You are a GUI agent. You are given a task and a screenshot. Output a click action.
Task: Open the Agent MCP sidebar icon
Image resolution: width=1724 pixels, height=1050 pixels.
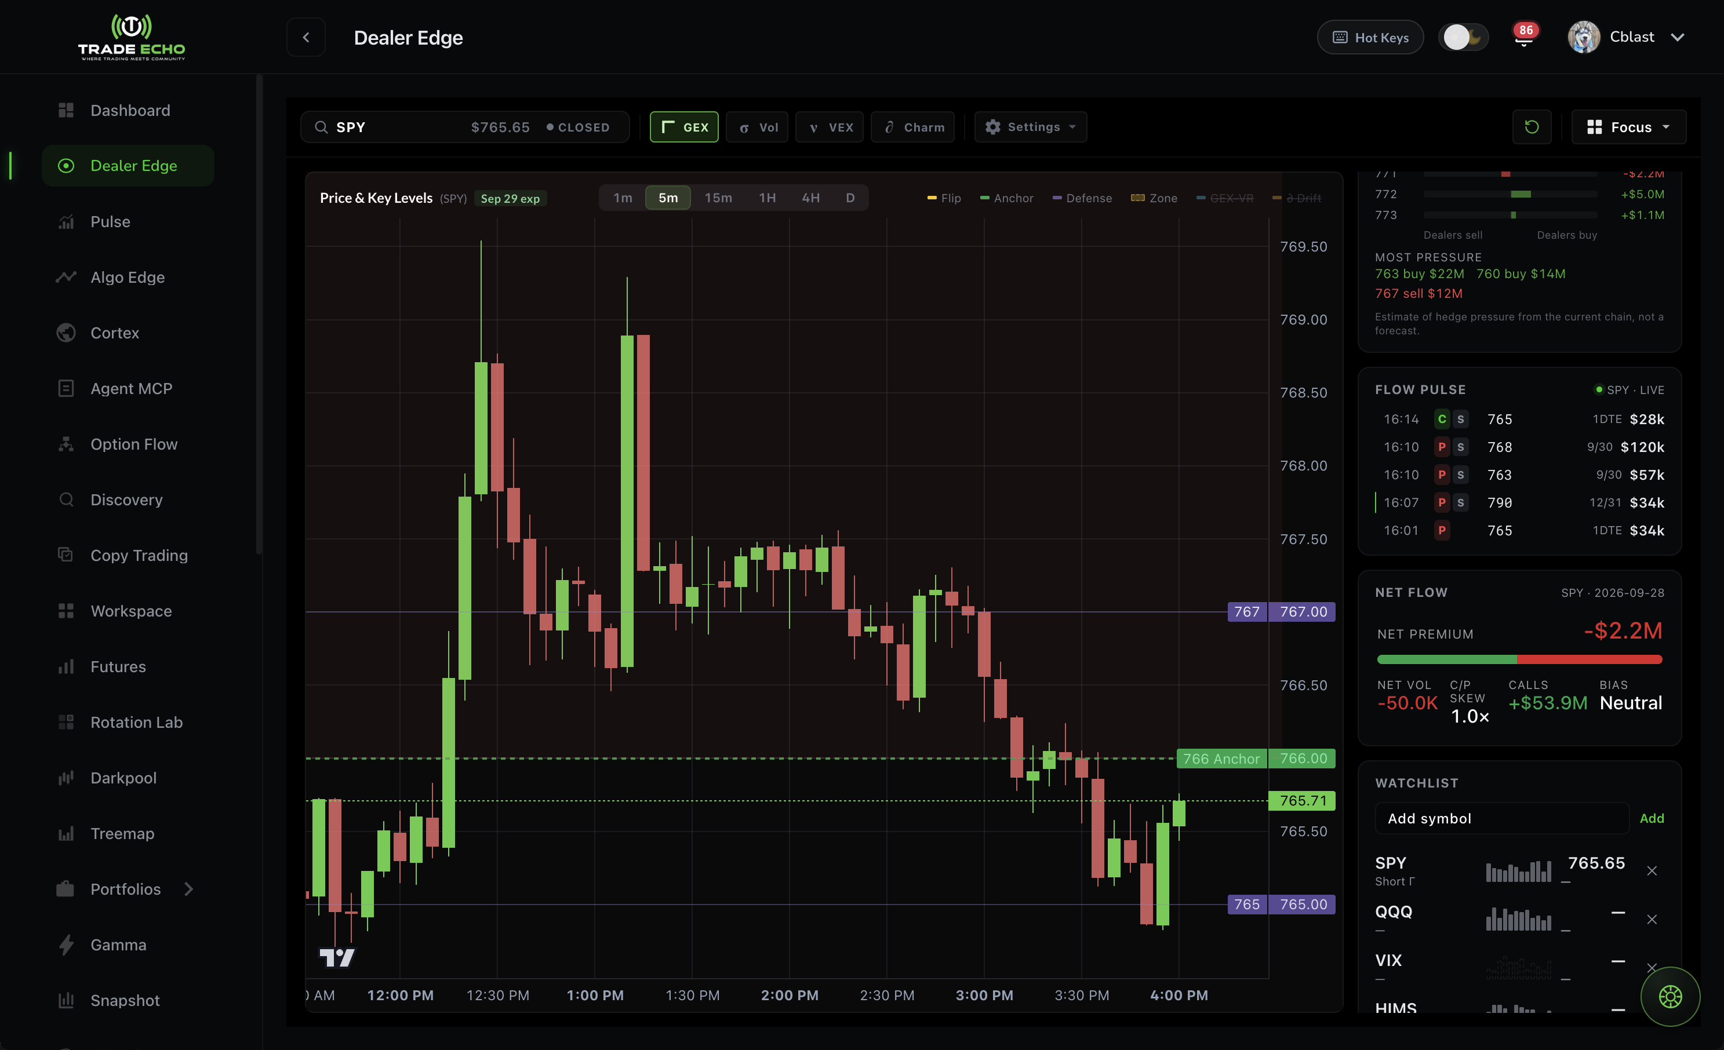coord(66,388)
